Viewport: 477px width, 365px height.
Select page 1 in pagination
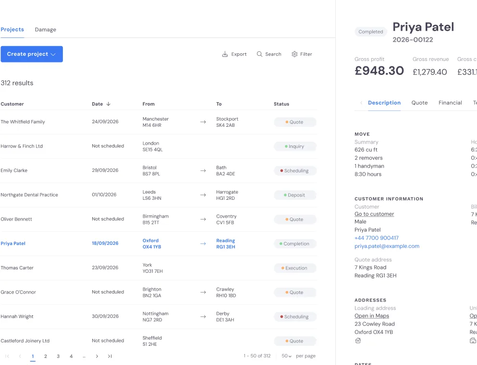click(33, 356)
